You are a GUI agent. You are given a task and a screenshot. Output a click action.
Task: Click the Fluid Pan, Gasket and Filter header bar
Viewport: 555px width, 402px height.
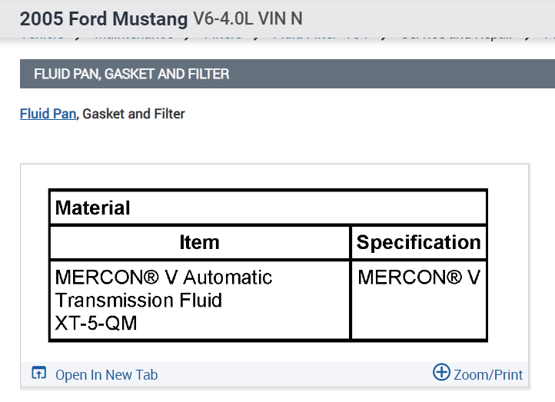(277, 74)
